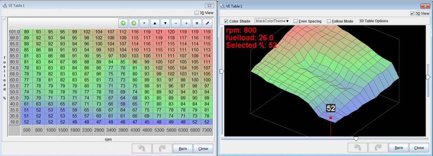The width and height of the screenshot is (433, 156).
Task: Enable 3D View in the left window
Action: [195, 12]
